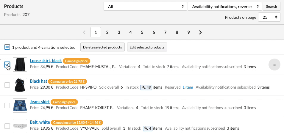This screenshot has height=135, width=284.
Task: Tick the Jeans skirt checkbox
Action: point(7,106)
